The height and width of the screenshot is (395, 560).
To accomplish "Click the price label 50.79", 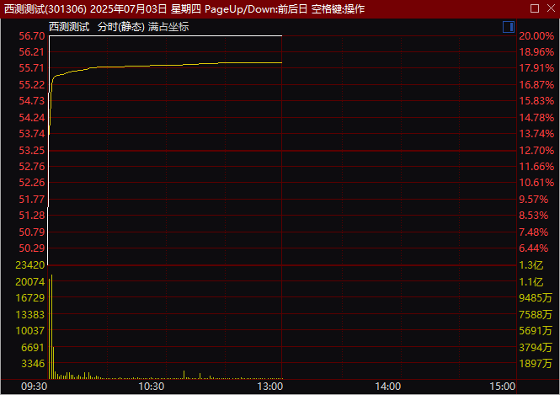I will [32, 232].
